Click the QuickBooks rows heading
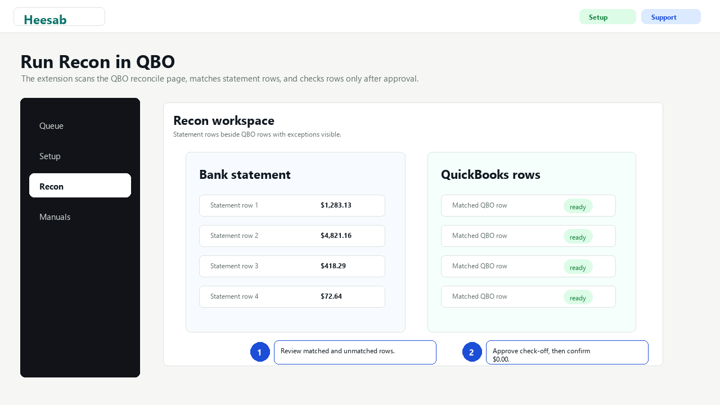720x405 pixels. click(x=490, y=174)
